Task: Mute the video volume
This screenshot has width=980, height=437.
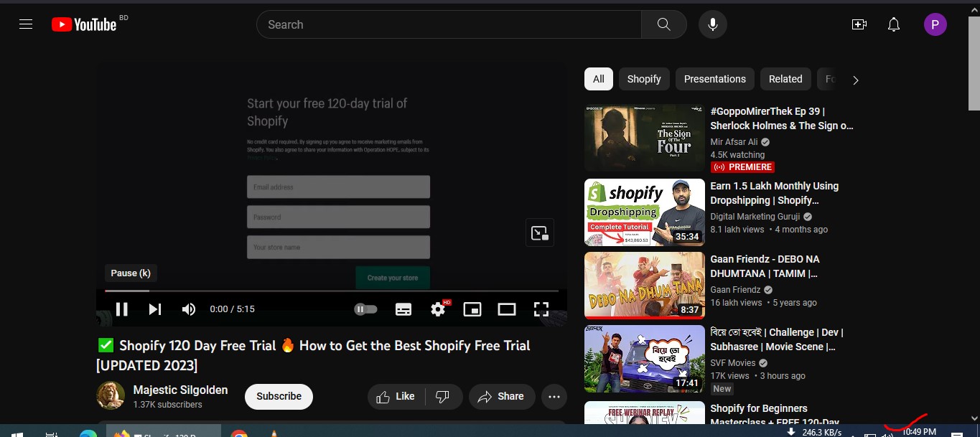Action: pyautogui.click(x=189, y=309)
